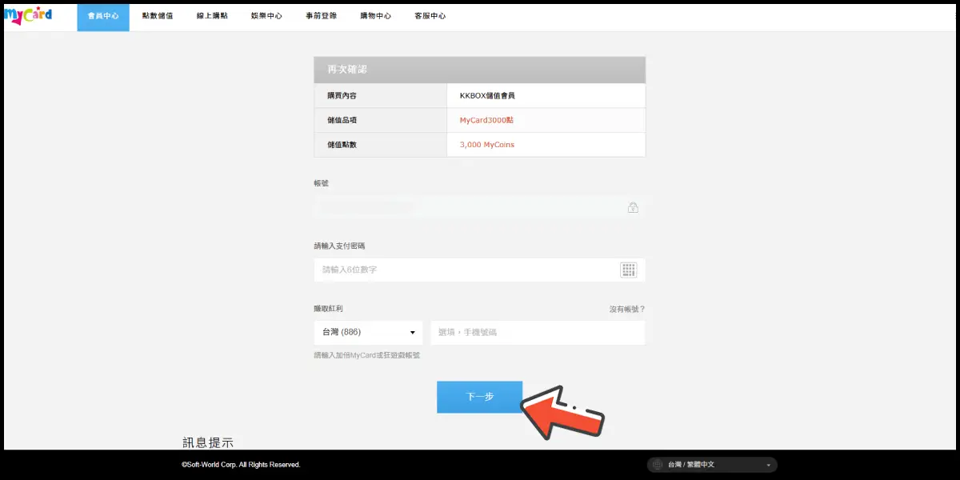960x480 pixels.
Task: Click the 儲值品項 row label
Action: (340, 120)
